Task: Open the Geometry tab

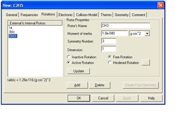Action: coord(121,15)
